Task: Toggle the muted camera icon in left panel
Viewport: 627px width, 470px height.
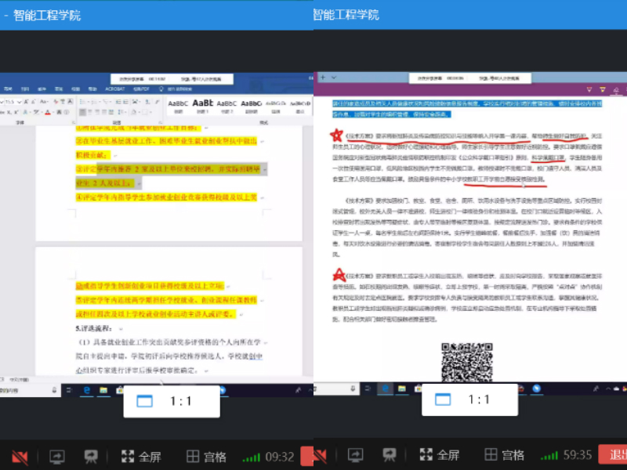Action: point(20,456)
